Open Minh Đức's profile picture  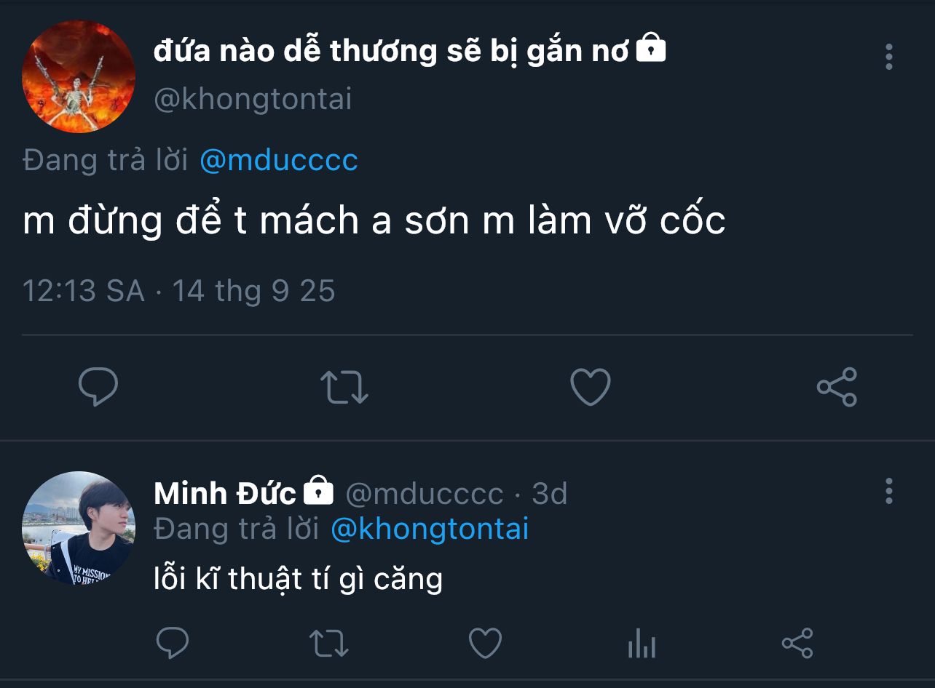[79, 528]
